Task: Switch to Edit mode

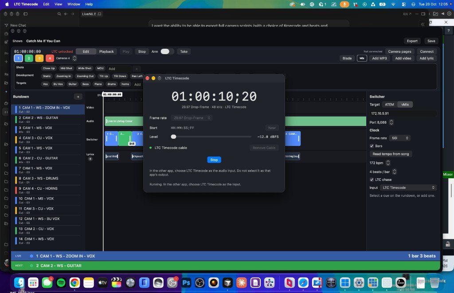Action: pos(86,51)
